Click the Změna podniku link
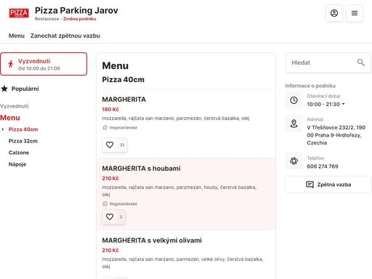 [80, 19]
